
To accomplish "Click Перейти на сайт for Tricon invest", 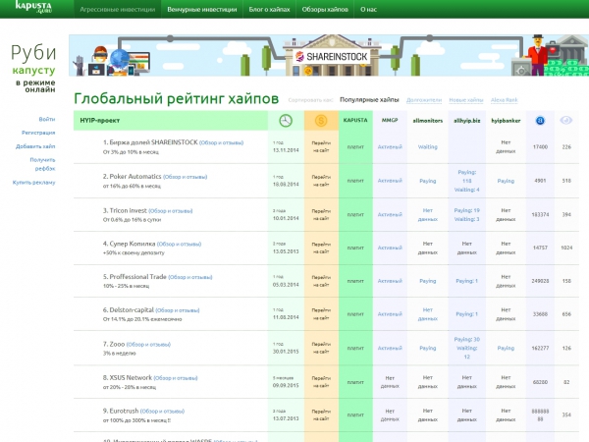I will [321, 214].
